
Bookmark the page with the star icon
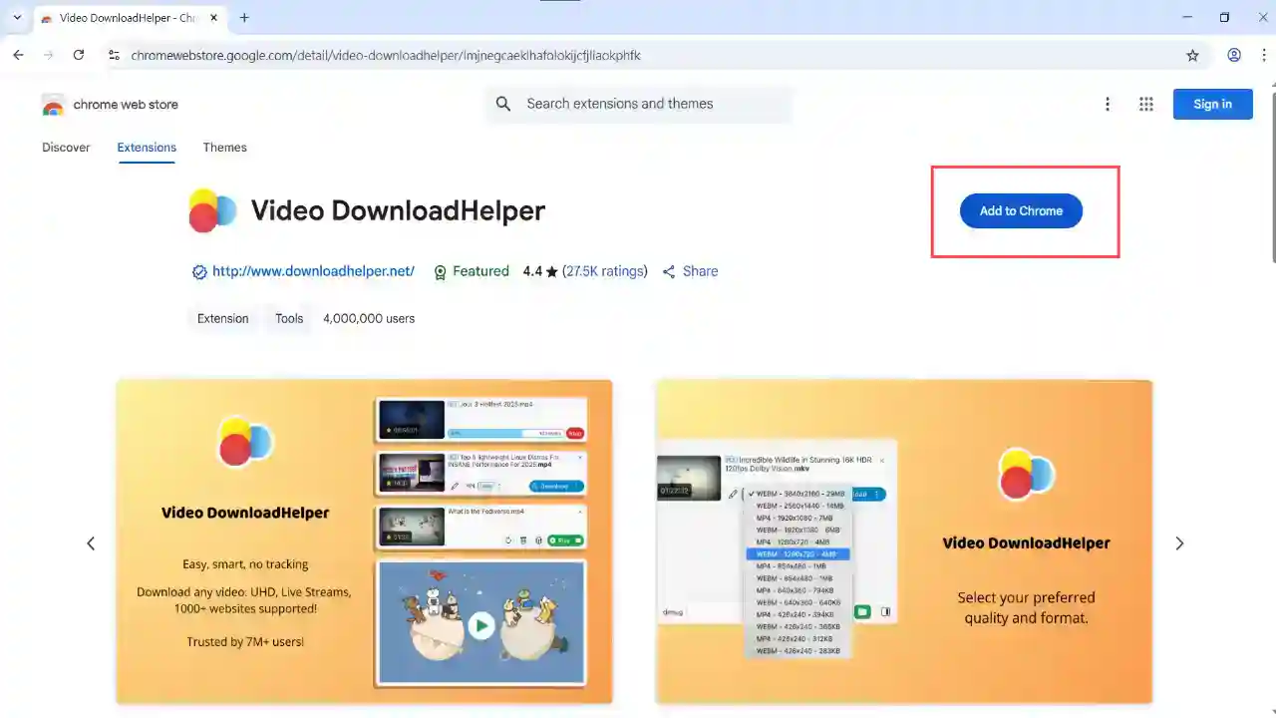coord(1192,55)
